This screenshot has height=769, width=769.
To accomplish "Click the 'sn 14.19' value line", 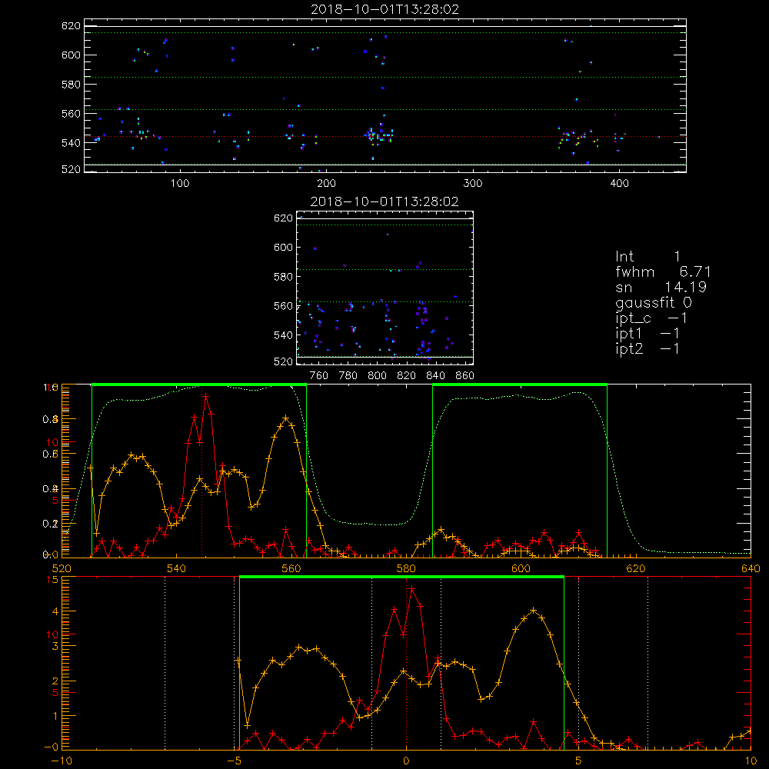I will (x=661, y=287).
